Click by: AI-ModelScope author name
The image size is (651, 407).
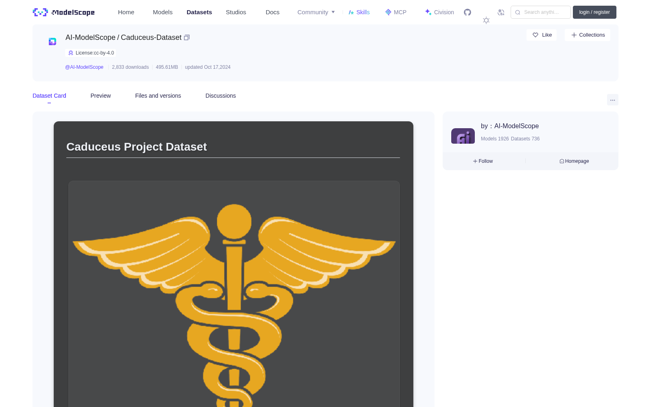point(510,126)
